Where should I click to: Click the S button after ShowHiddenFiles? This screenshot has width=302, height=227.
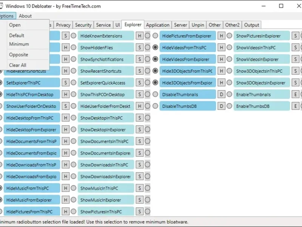[140, 48]
